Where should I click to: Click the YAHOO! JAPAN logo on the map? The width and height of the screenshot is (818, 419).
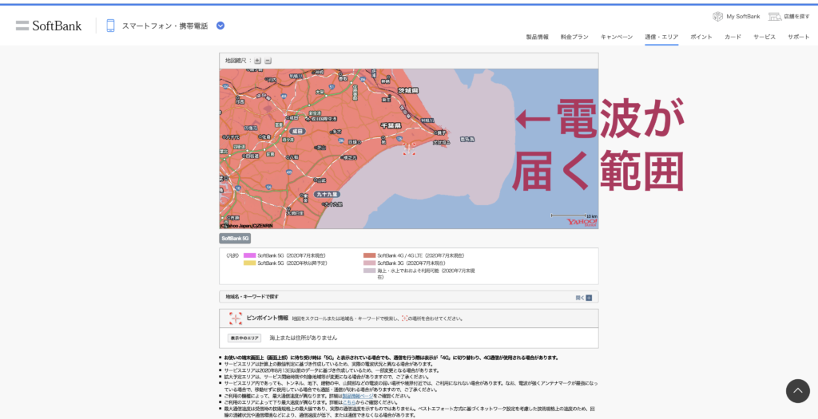582,222
